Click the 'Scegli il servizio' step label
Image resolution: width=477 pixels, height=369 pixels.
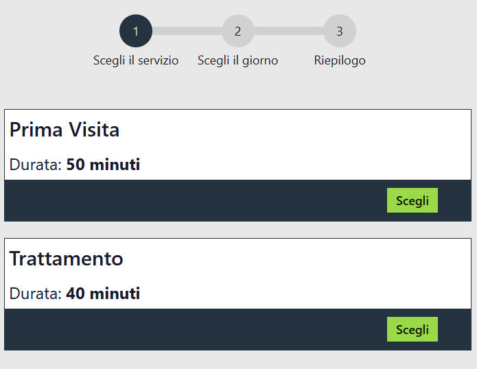pyautogui.click(x=136, y=60)
